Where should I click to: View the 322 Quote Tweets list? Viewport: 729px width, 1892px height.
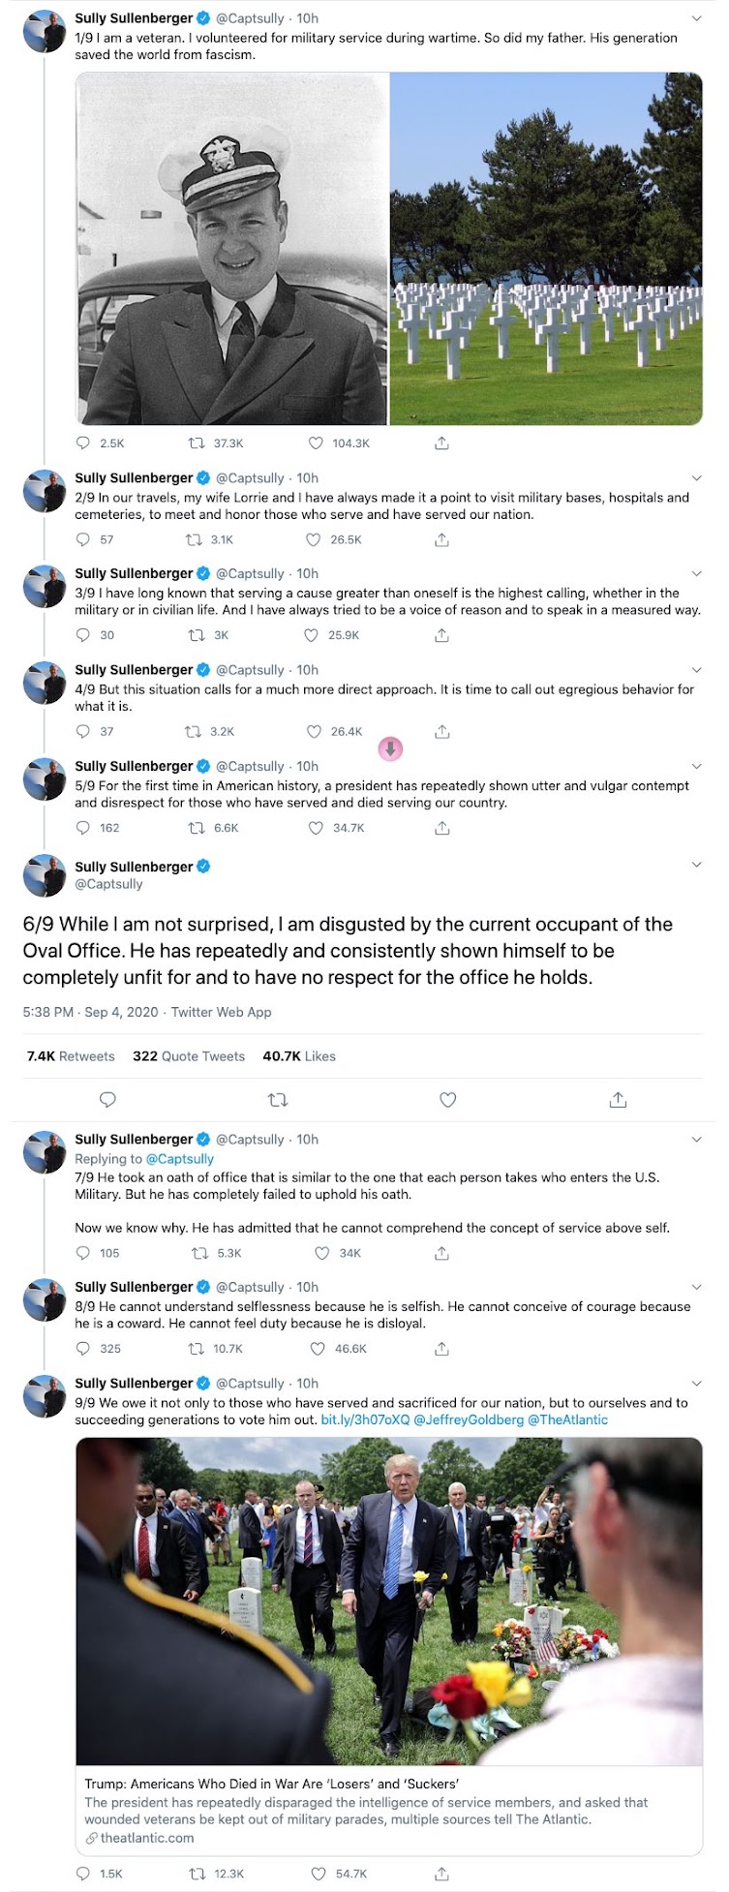coord(189,1056)
